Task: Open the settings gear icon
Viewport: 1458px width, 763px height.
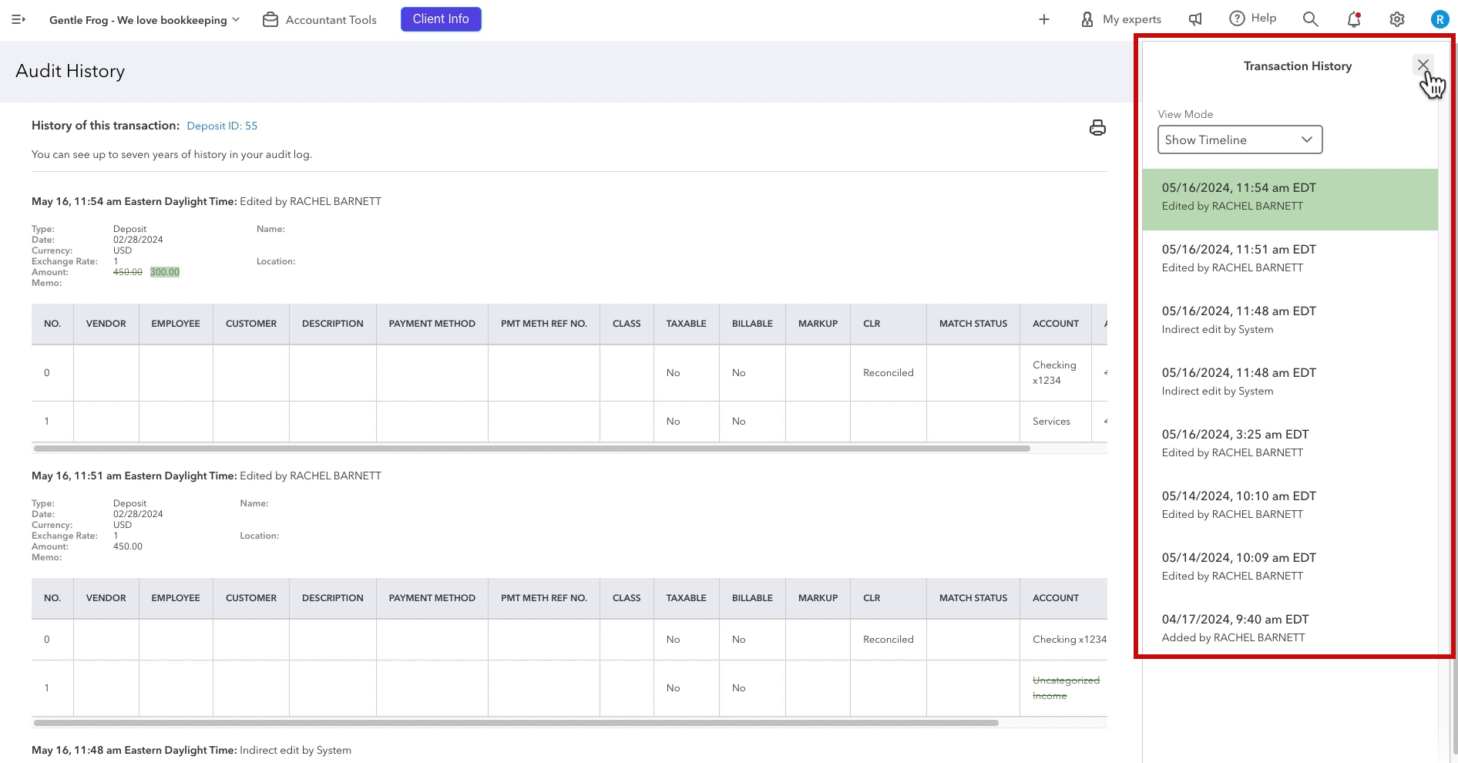Action: tap(1397, 19)
